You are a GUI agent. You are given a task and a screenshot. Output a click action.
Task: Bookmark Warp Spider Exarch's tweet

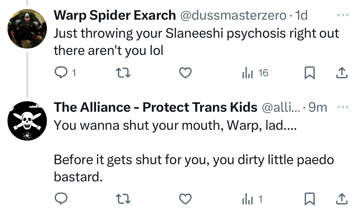click(x=310, y=73)
